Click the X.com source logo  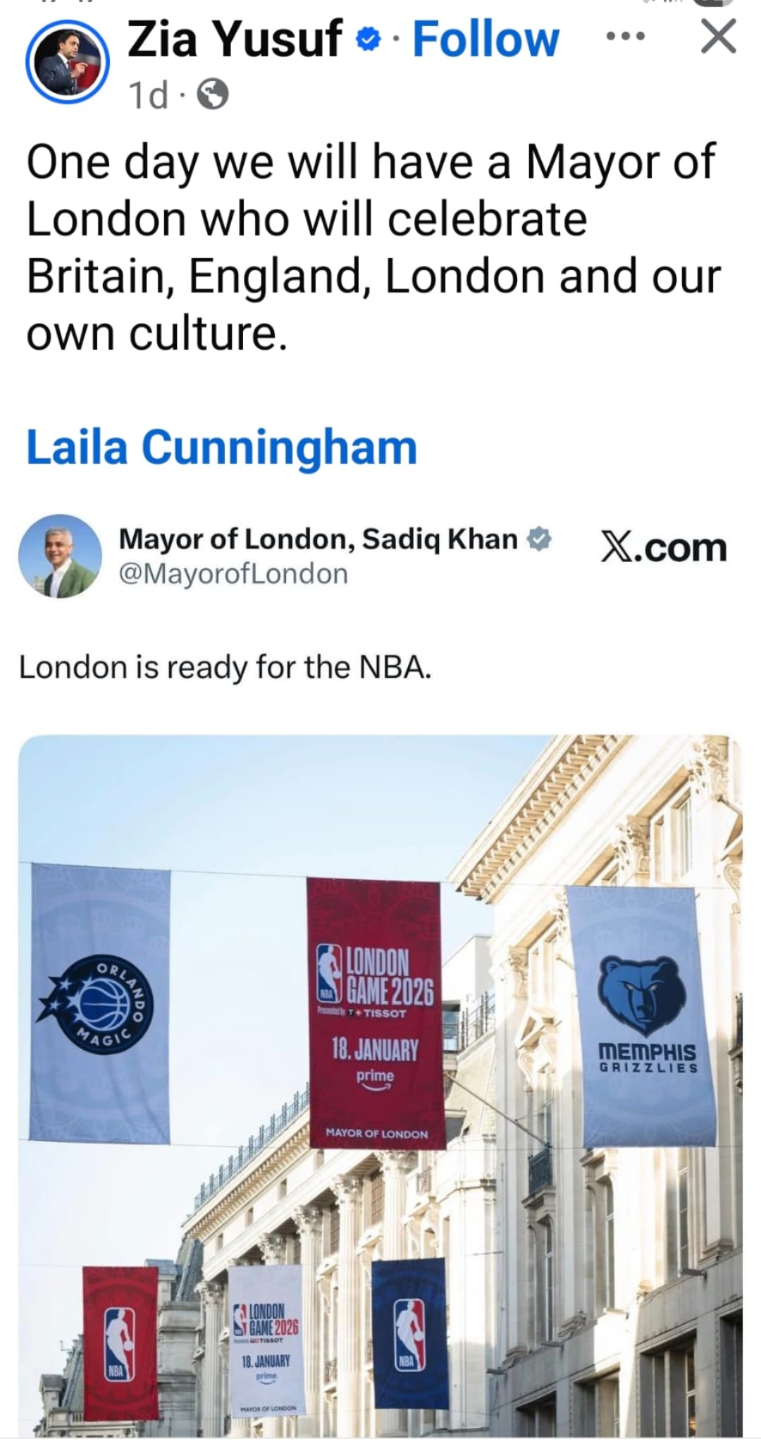[663, 548]
